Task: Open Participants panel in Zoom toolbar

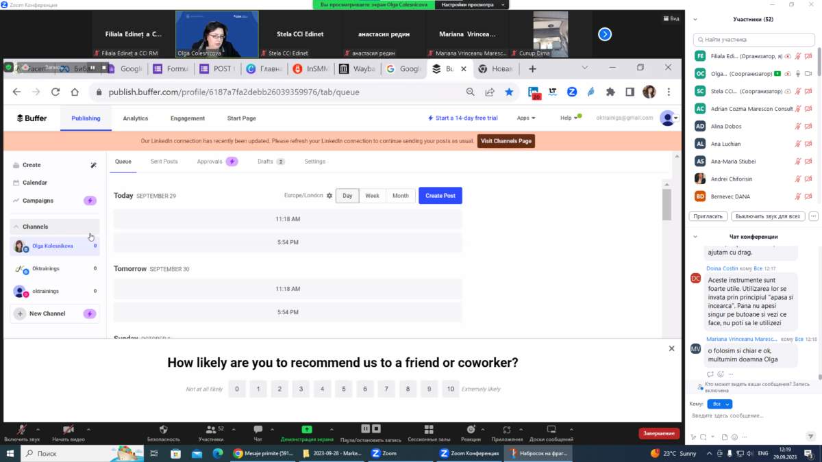Action: (211, 432)
